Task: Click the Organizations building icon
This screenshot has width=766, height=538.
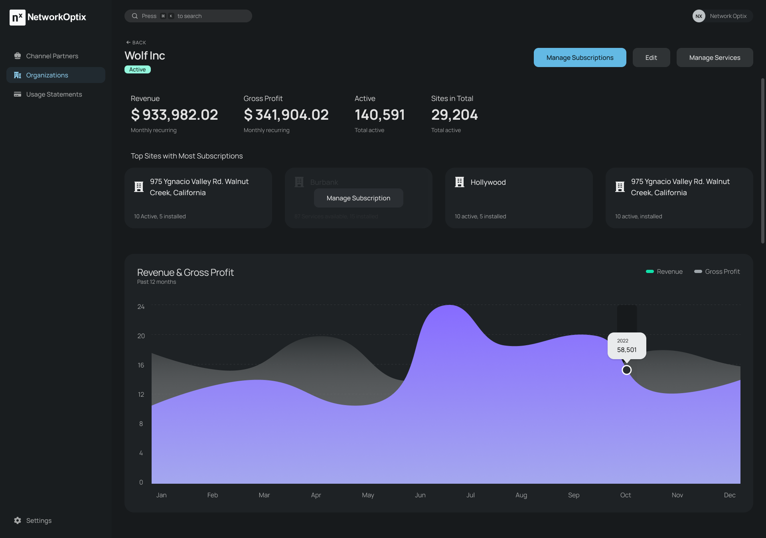Action: (18, 75)
